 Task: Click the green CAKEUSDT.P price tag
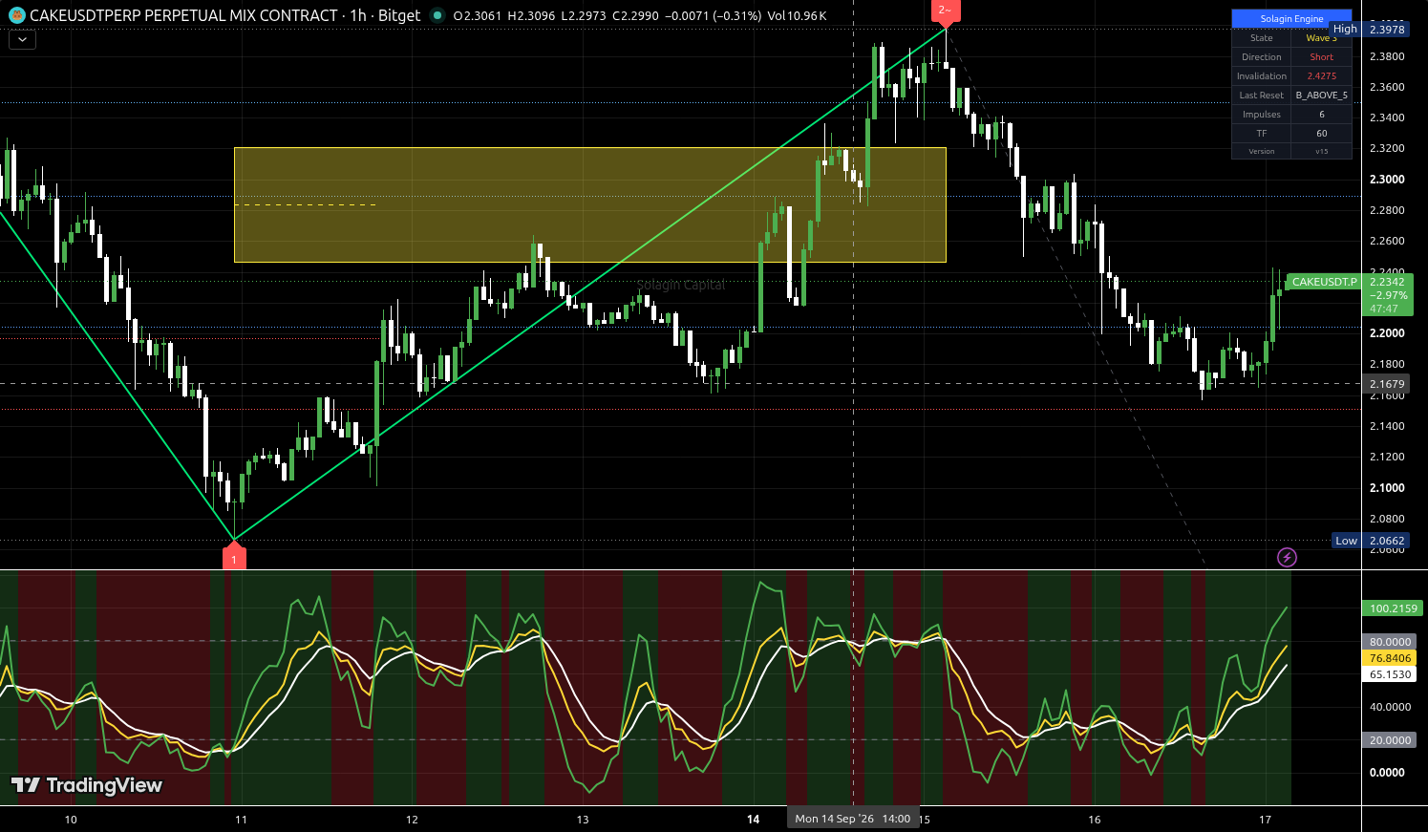(x=1323, y=282)
